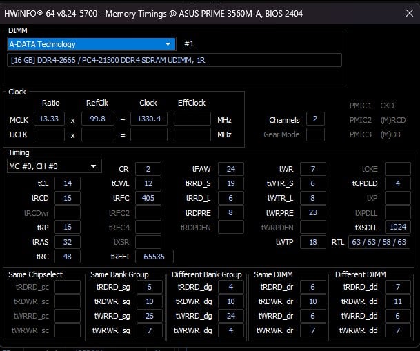Click the tCPDED value 4
The height and width of the screenshot is (351, 420).
pyautogui.click(x=398, y=183)
